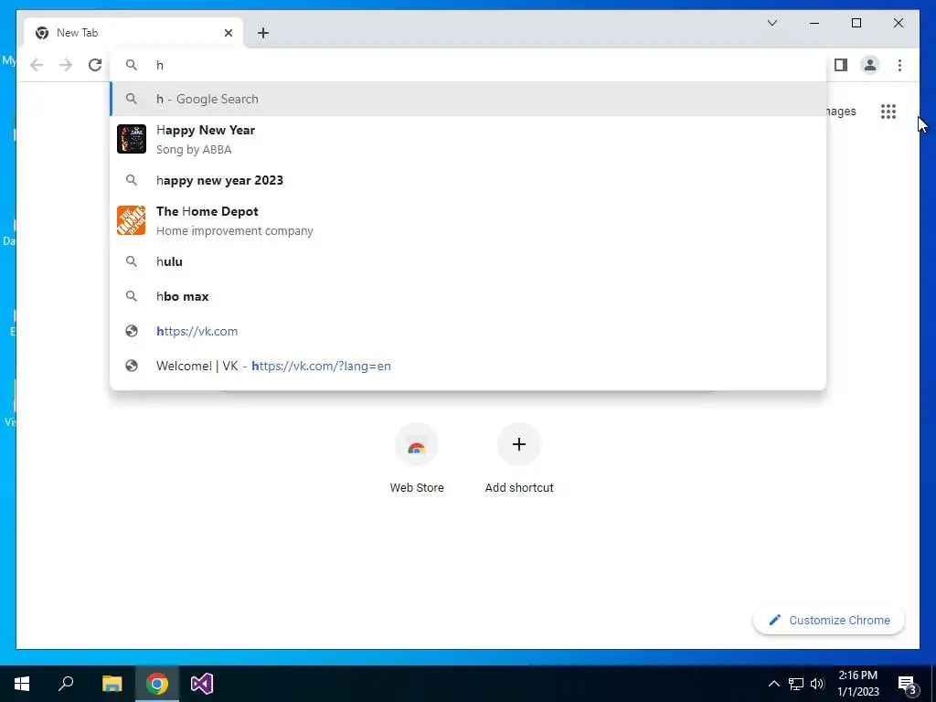Open a new tab with the plus icon

pyautogui.click(x=263, y=33)
